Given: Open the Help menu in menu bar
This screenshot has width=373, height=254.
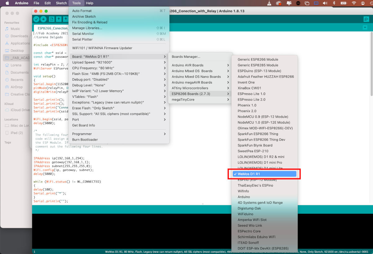Looking at the screenshot, I should 90,3.
